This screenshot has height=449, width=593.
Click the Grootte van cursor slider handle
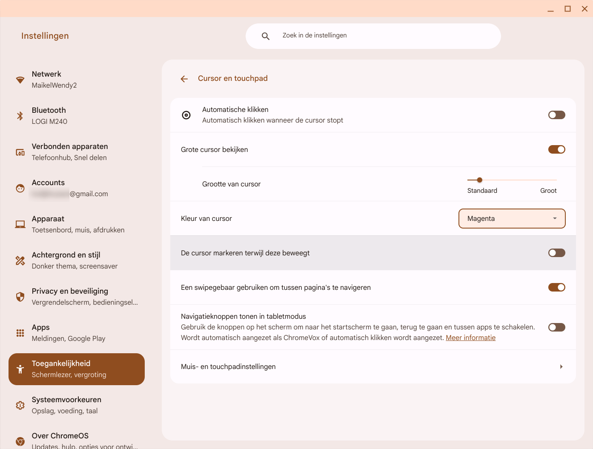[480, 180]
